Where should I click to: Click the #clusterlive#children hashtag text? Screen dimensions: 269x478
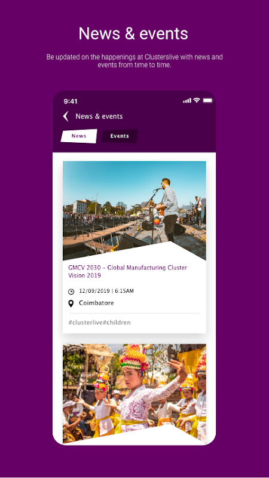[x=99, y=323]
